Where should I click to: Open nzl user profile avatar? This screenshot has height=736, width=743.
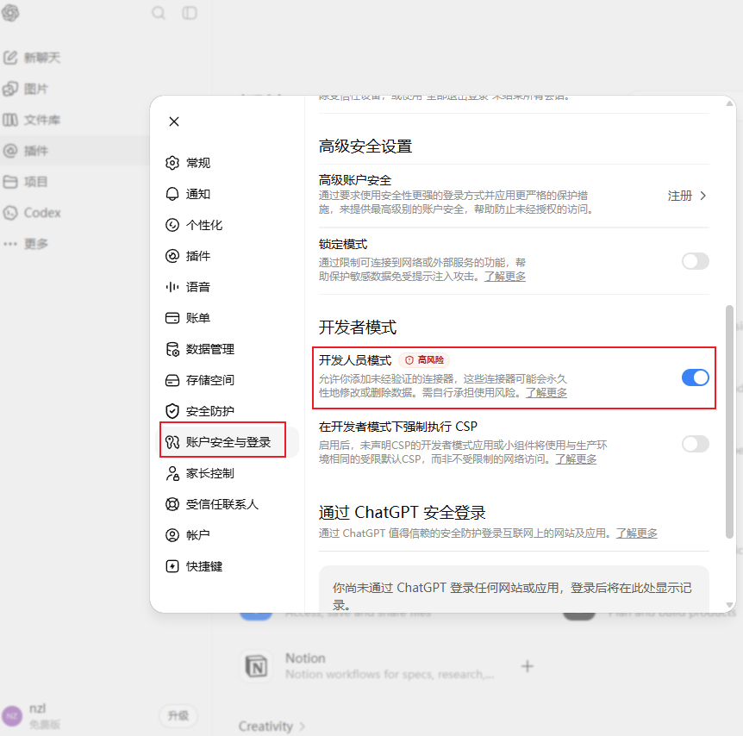pyautogui.click(x=12, y=716)
